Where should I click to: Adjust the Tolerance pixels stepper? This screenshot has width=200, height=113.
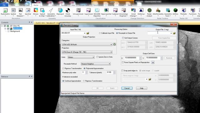[114, 73]
